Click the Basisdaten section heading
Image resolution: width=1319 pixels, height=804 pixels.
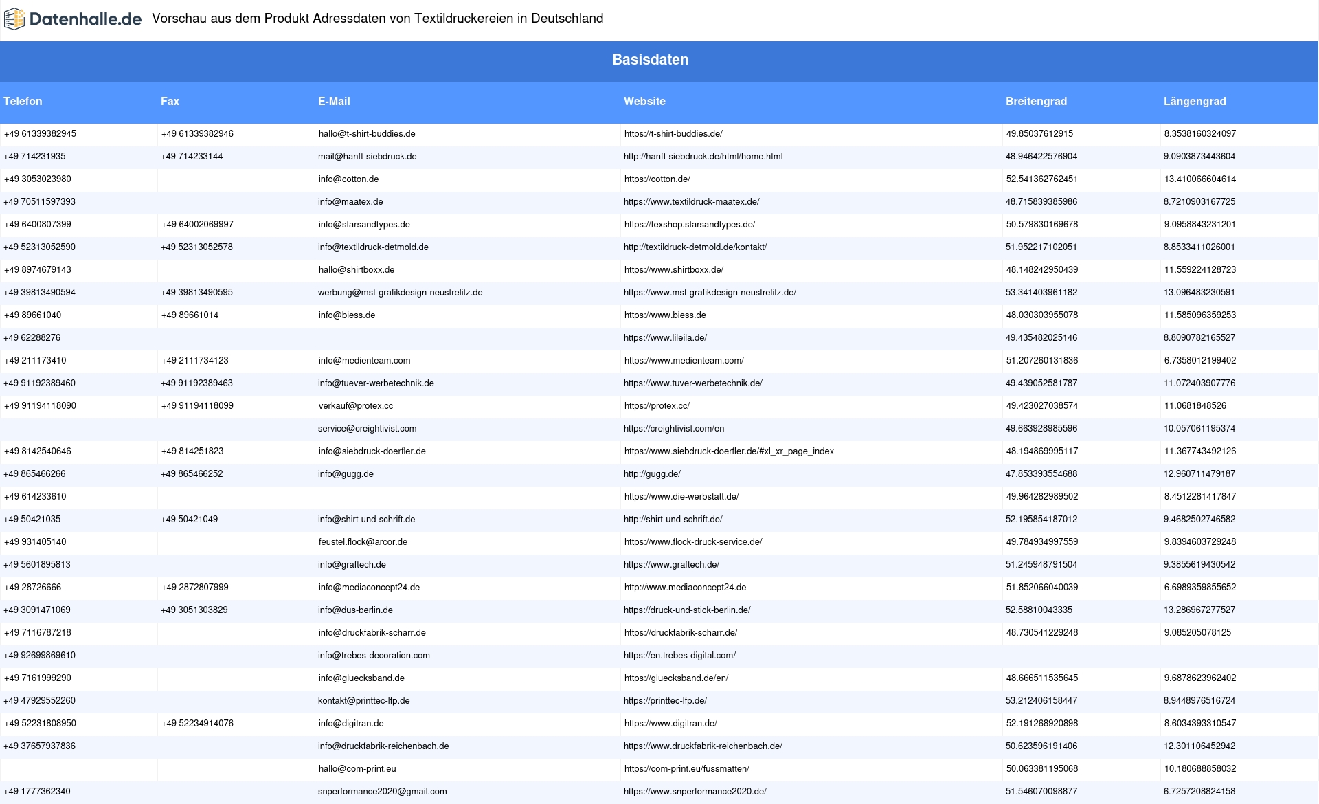(x=650, y=60)
